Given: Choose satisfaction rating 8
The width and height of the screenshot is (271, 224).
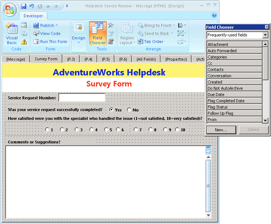Looking at the screenshot, I should [x=151, y=129].
